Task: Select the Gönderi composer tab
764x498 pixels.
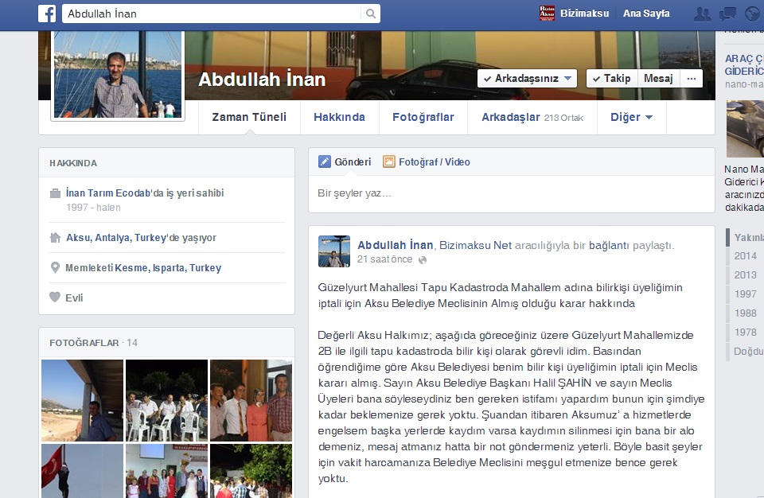Action: [345, 161]
